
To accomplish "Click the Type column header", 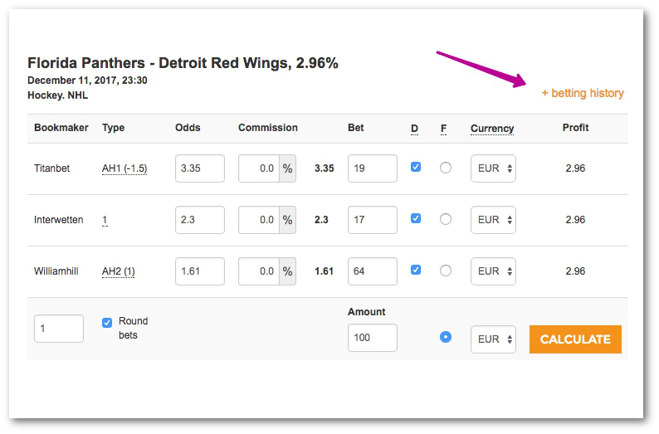I will click(x=114, y=128).
